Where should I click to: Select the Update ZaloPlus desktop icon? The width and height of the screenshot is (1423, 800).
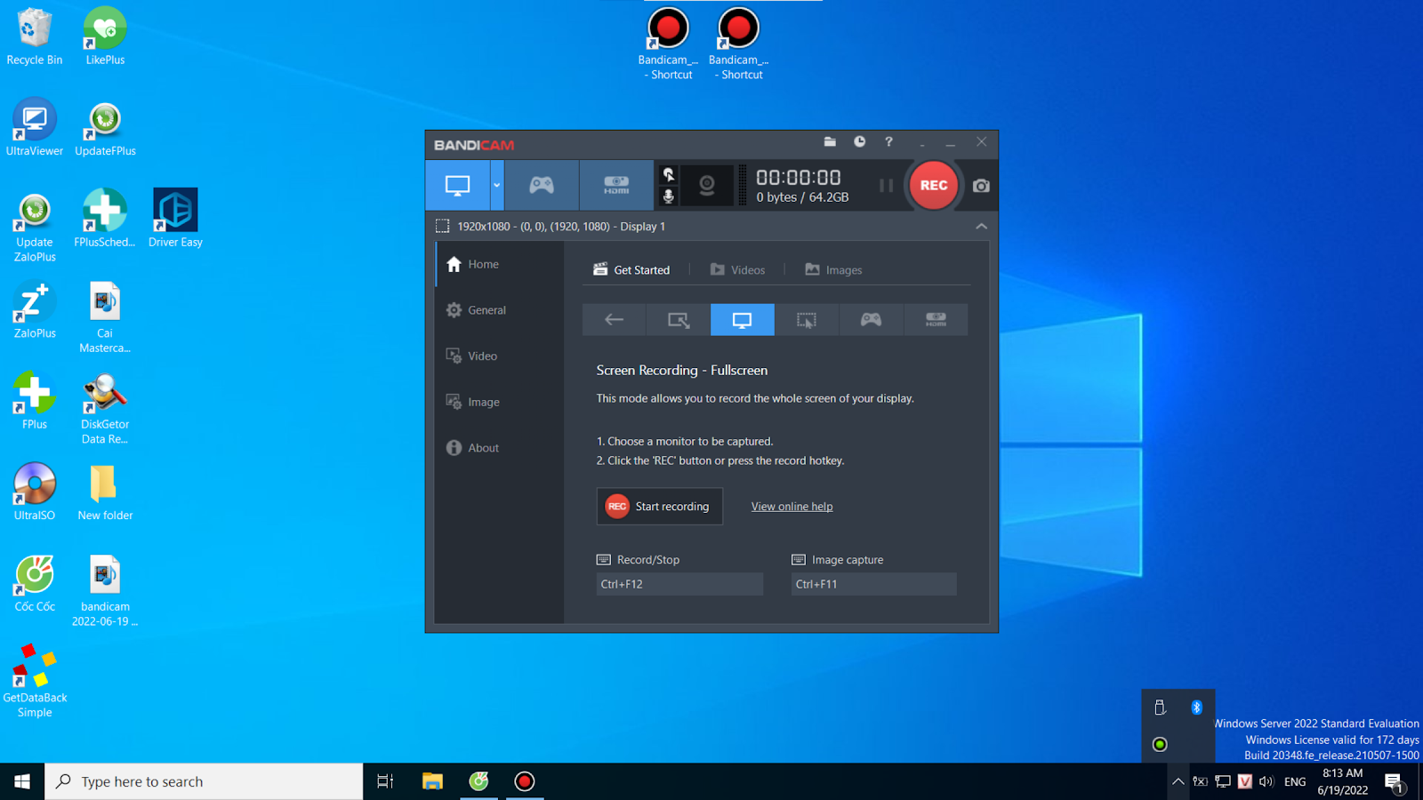tap(35, 227)
